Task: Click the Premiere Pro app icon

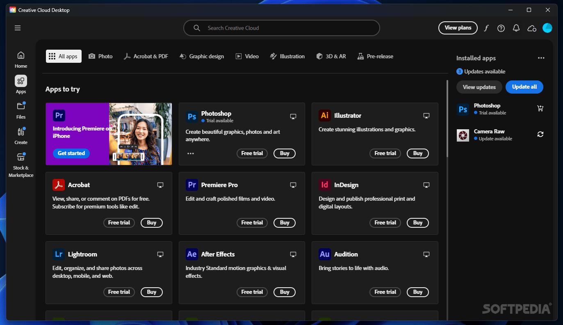Action: [x=191, y=185]
